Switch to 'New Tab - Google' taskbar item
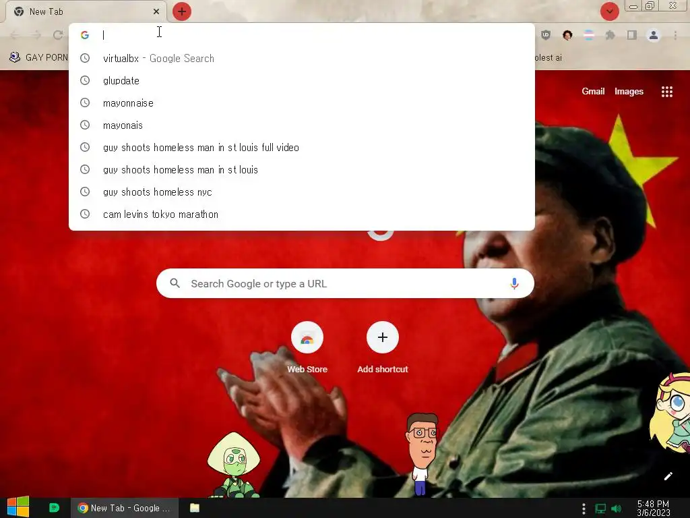 (x=125, y=508)
